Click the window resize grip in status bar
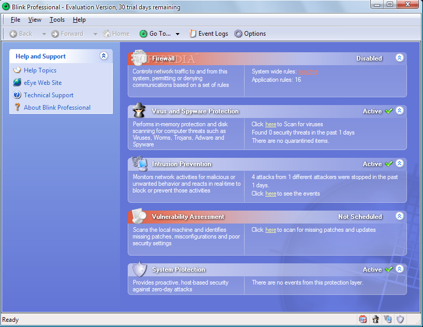 pyautogui.click(x=418, y=321)
